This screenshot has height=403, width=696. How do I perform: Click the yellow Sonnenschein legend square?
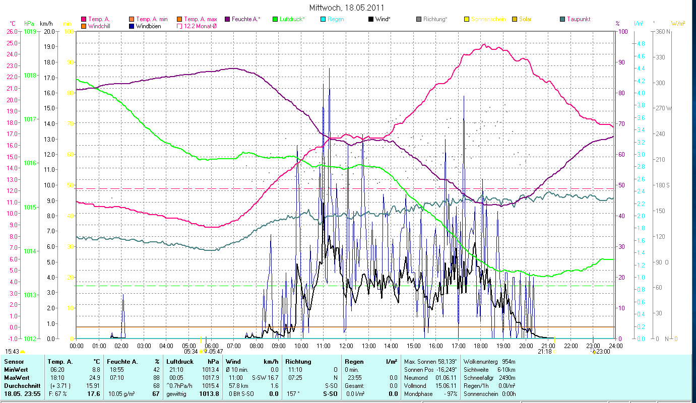tap(467, 19)
